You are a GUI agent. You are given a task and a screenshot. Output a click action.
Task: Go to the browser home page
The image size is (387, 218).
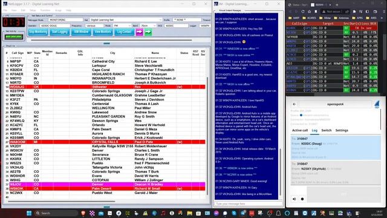pos(309,12)
